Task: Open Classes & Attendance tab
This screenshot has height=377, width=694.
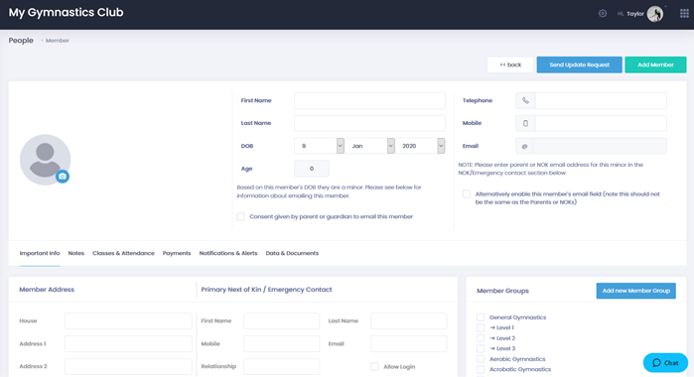Action: [x=123, y=253]
